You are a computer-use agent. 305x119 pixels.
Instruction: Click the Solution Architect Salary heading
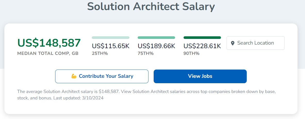pyautogui.click(x=151, y=6)
